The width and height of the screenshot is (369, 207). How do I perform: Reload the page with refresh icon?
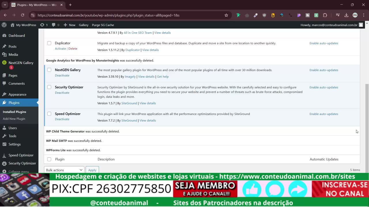click(x=22, y=15)
